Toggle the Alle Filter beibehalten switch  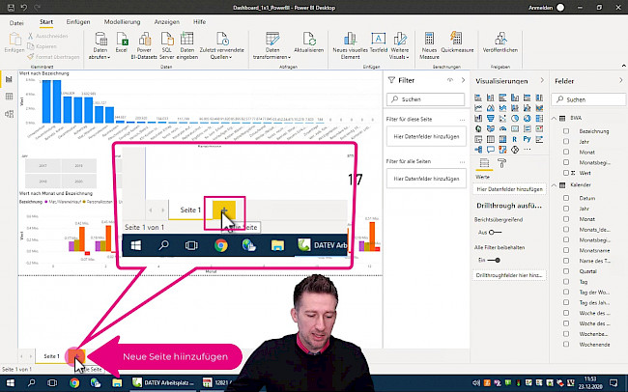pyautogui.click(x=494, y=260)
